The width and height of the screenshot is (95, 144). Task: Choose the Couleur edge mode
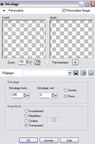pyautogui.click(x=26, y=121)
